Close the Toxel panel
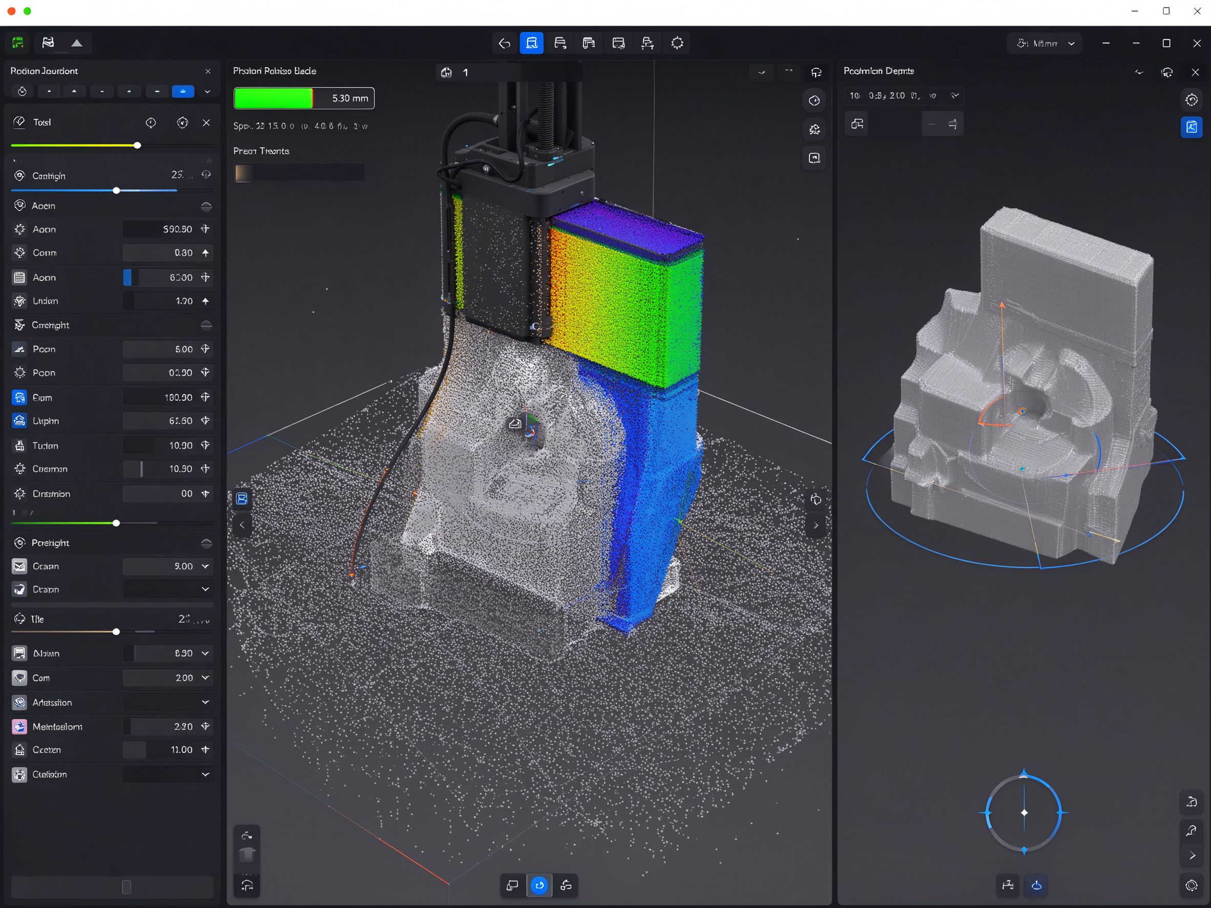 tap(206, 122)
